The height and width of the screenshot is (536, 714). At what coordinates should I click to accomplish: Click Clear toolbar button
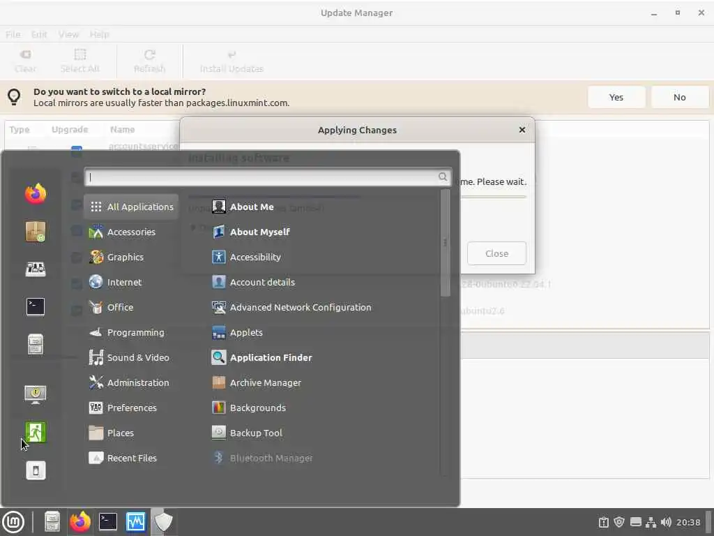26,61
